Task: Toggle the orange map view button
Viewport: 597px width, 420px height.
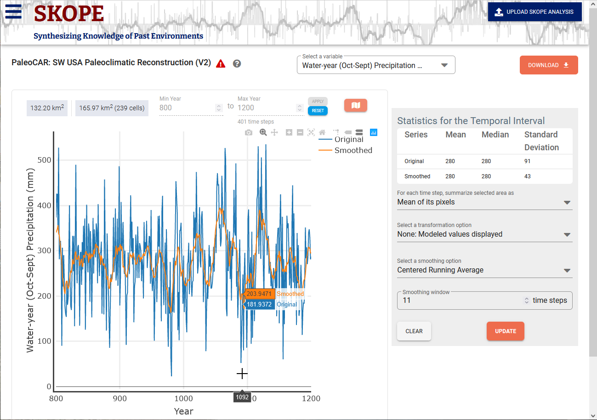Action: 356,105
